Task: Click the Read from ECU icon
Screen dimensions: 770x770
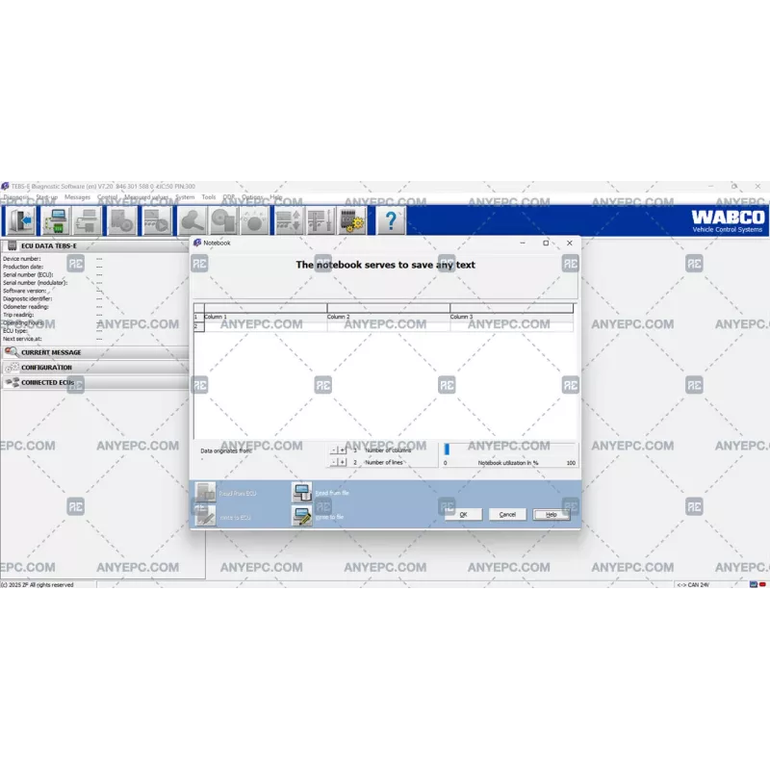Action: (206, 493)
